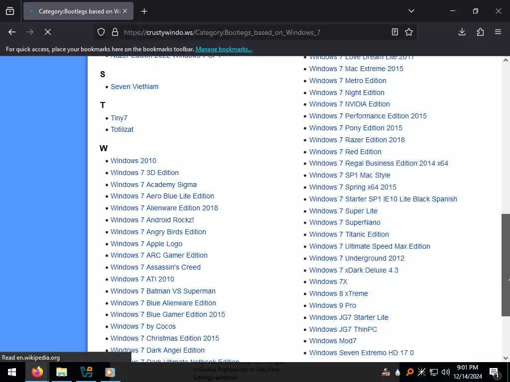Open the Totilizat link
Viewport: 510px width, 382px height.
pos(122,129)
